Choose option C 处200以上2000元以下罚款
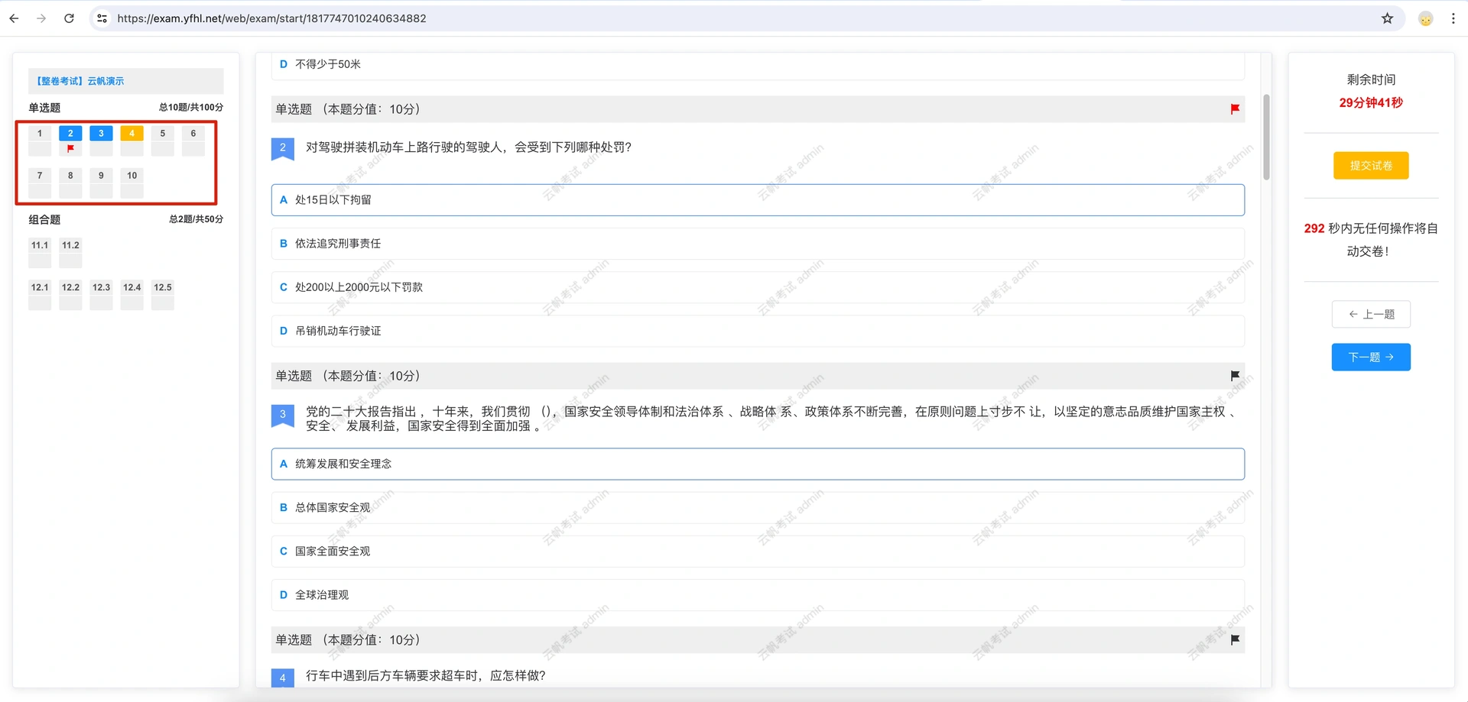1468x702 pixels. [758, 287]
